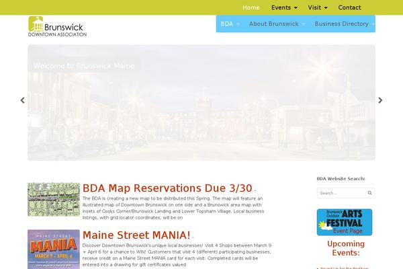Click the Upcoming Events heading
This screenshot has width=403, height=269.
pos(346,248)
